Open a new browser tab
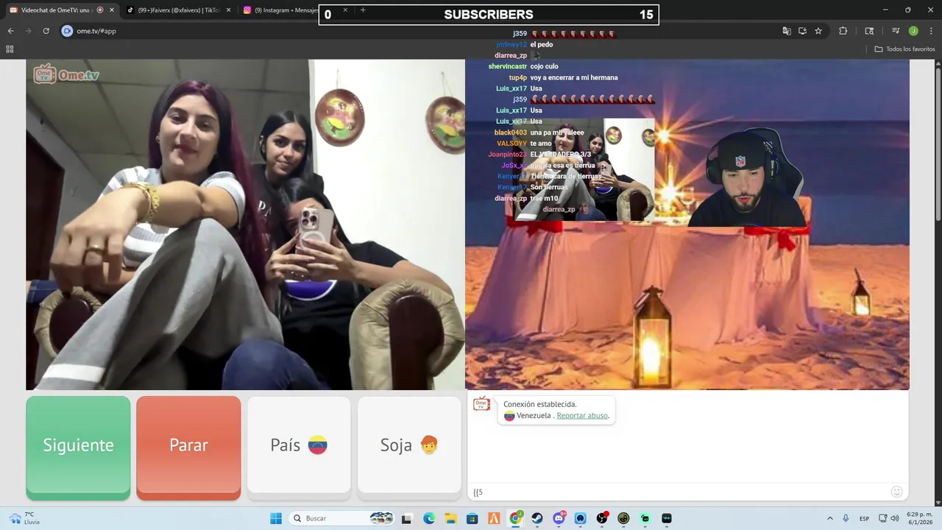This screenshot has height=530, width=942. (x=363, y=10)
